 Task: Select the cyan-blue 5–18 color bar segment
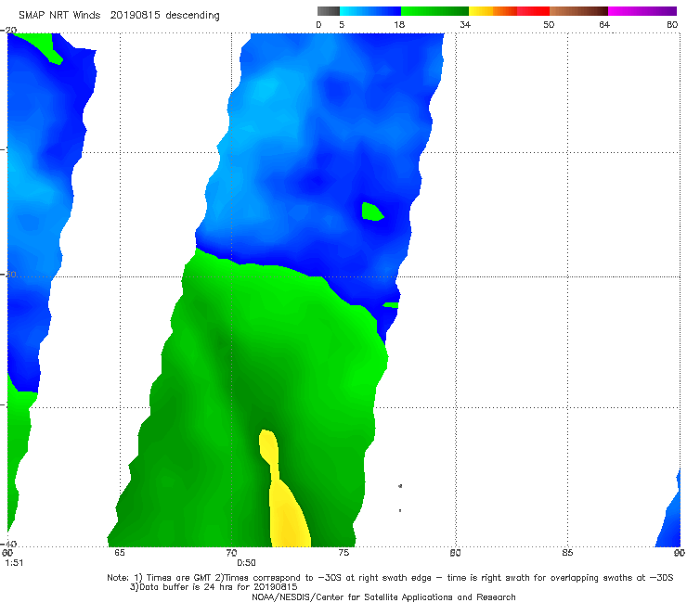(x=370, y=11)
